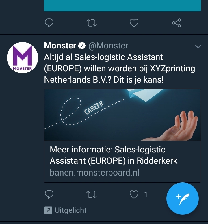Click the Uitgelicht promoted label
Image resolution: width=208 pixels, height=224 pixels.
70,210
